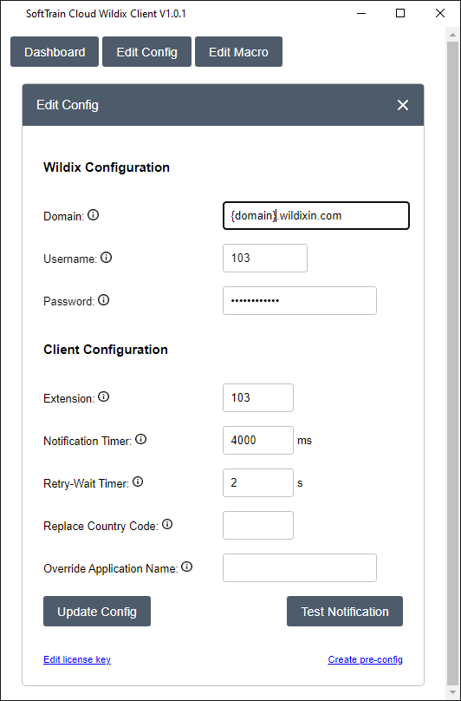The image size is (461, 701).
Task: Open the Edit license key link
Action: (x=77, y=659)
